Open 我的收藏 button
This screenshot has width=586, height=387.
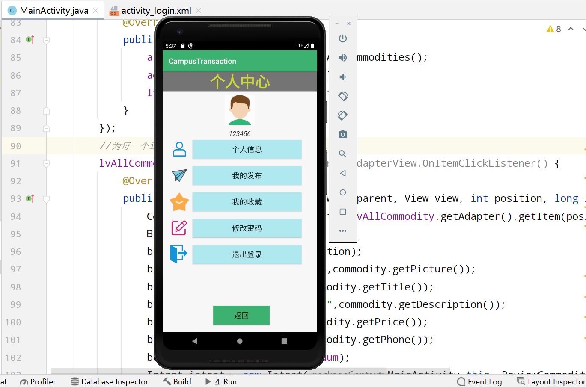click(247, 202)
